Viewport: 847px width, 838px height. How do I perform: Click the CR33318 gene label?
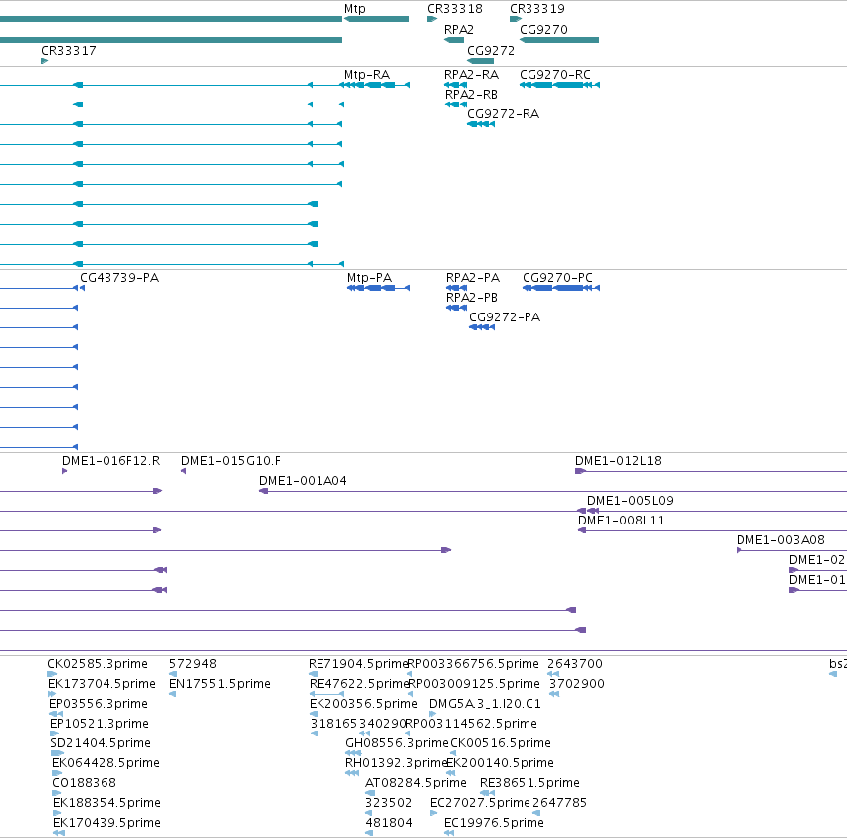tap(454, 9)
